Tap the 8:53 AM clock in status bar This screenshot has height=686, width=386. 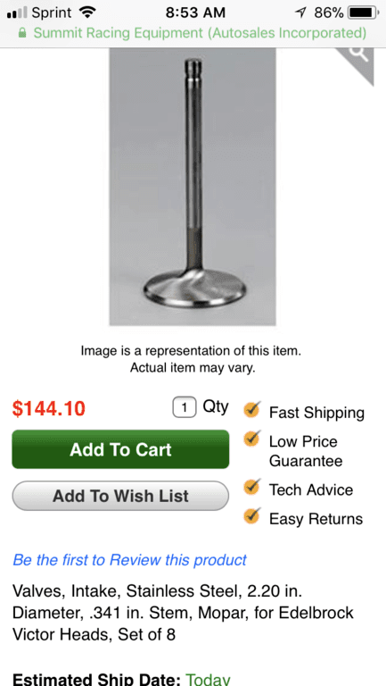tap(195, 13)
